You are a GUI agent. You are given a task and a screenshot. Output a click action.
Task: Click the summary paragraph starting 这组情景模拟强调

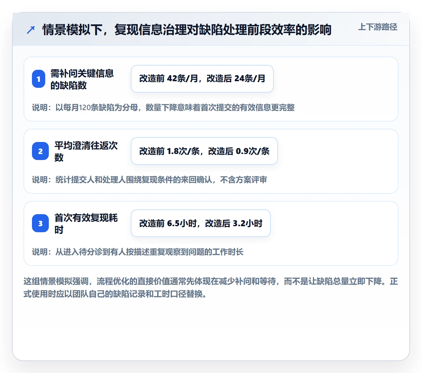211,288
